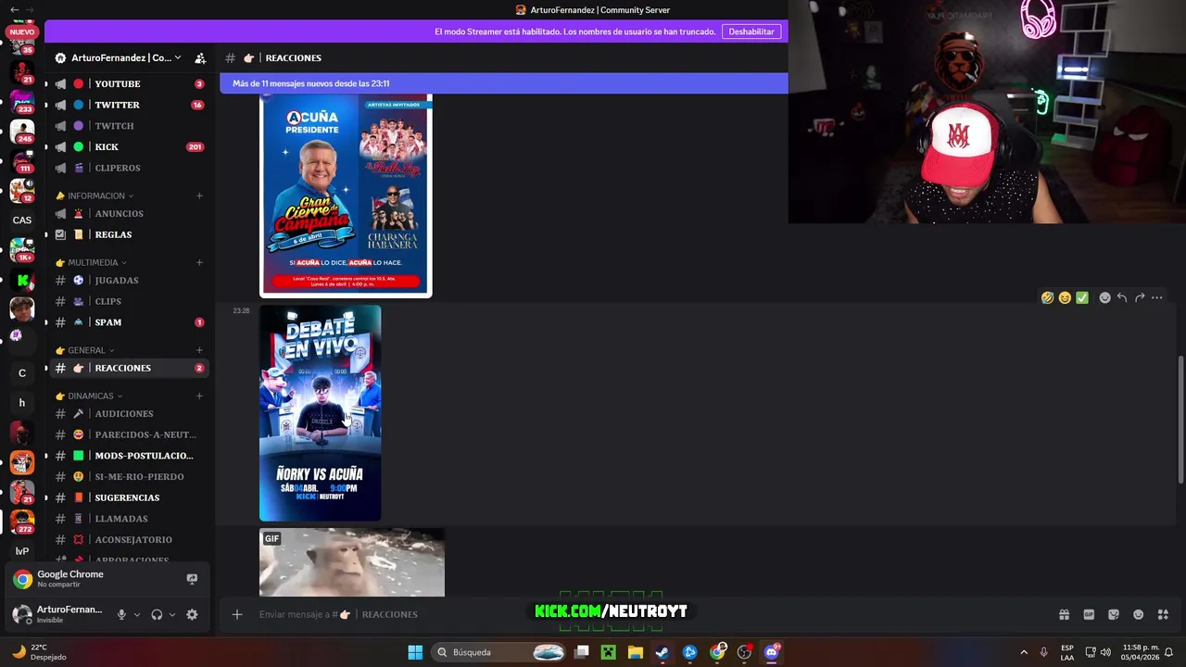Click the plus attach file button
Viewport: 1186px width, 667px height.
tap(237, 614)
